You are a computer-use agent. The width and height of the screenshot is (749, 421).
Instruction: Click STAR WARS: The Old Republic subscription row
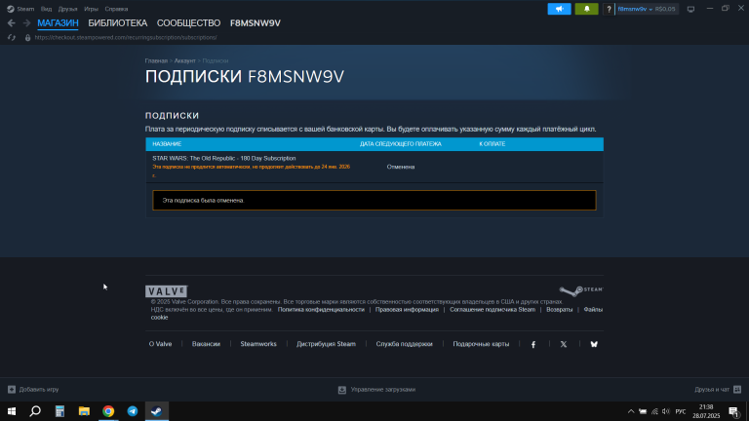click(x=374, y=167)
